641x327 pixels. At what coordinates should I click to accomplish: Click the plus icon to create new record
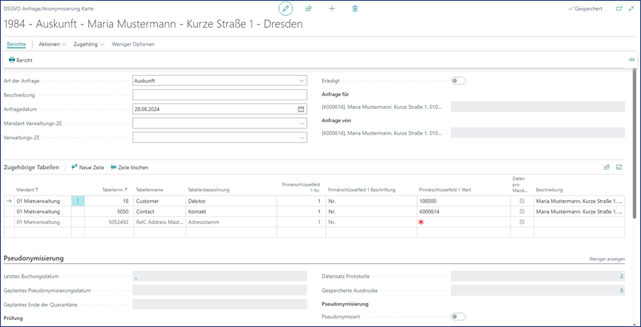click(x=332, y=8)
